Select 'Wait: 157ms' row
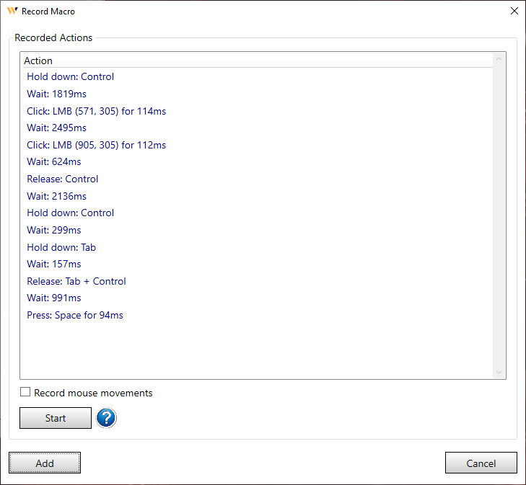The image size is (526, 485). pos(257,264)
